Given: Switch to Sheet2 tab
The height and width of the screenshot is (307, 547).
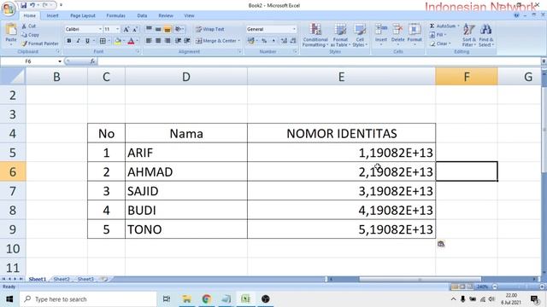Looking at the screenshot, I should pos(62,279).
